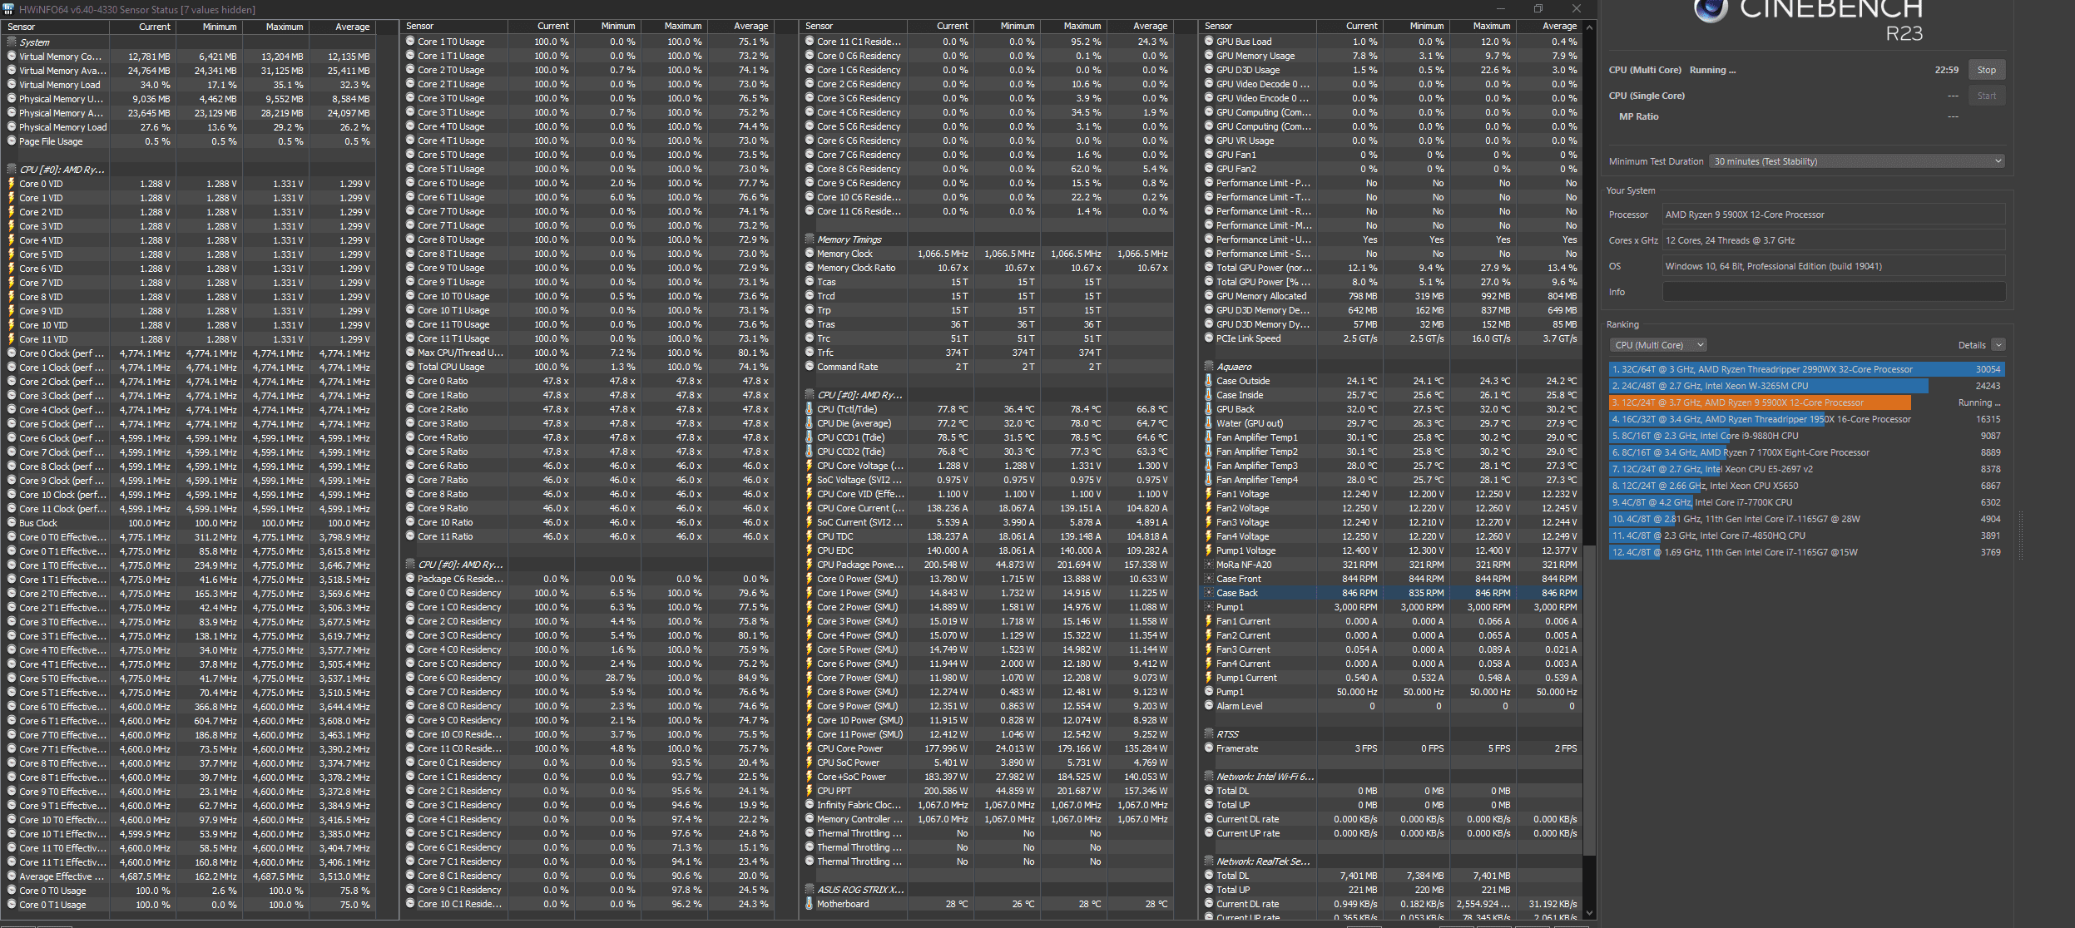Select the Intel Xeon W-3265M ranking row
The width and height of the screenshot is (2075, 928).
[1806, 386]
